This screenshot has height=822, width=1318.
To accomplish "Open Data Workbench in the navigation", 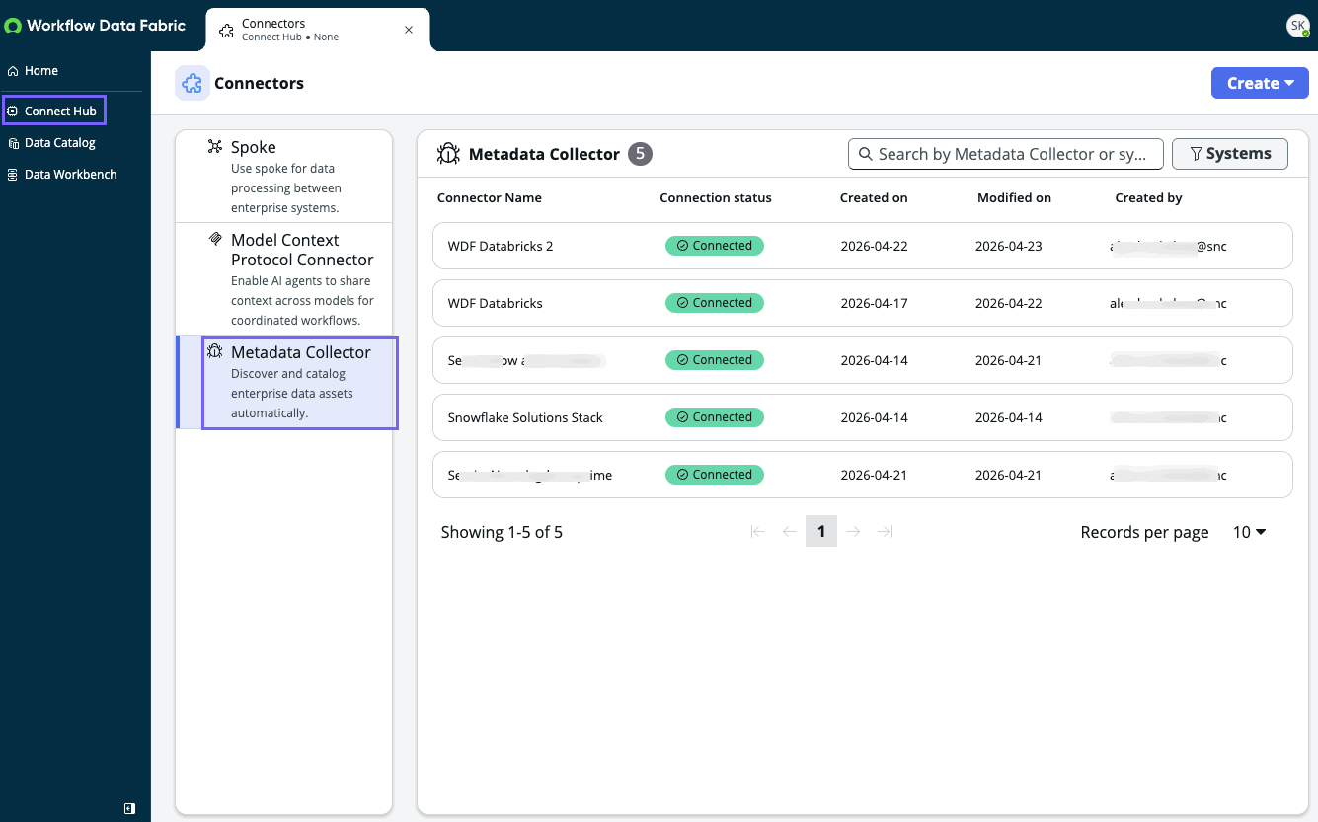I will click(70, 175).
